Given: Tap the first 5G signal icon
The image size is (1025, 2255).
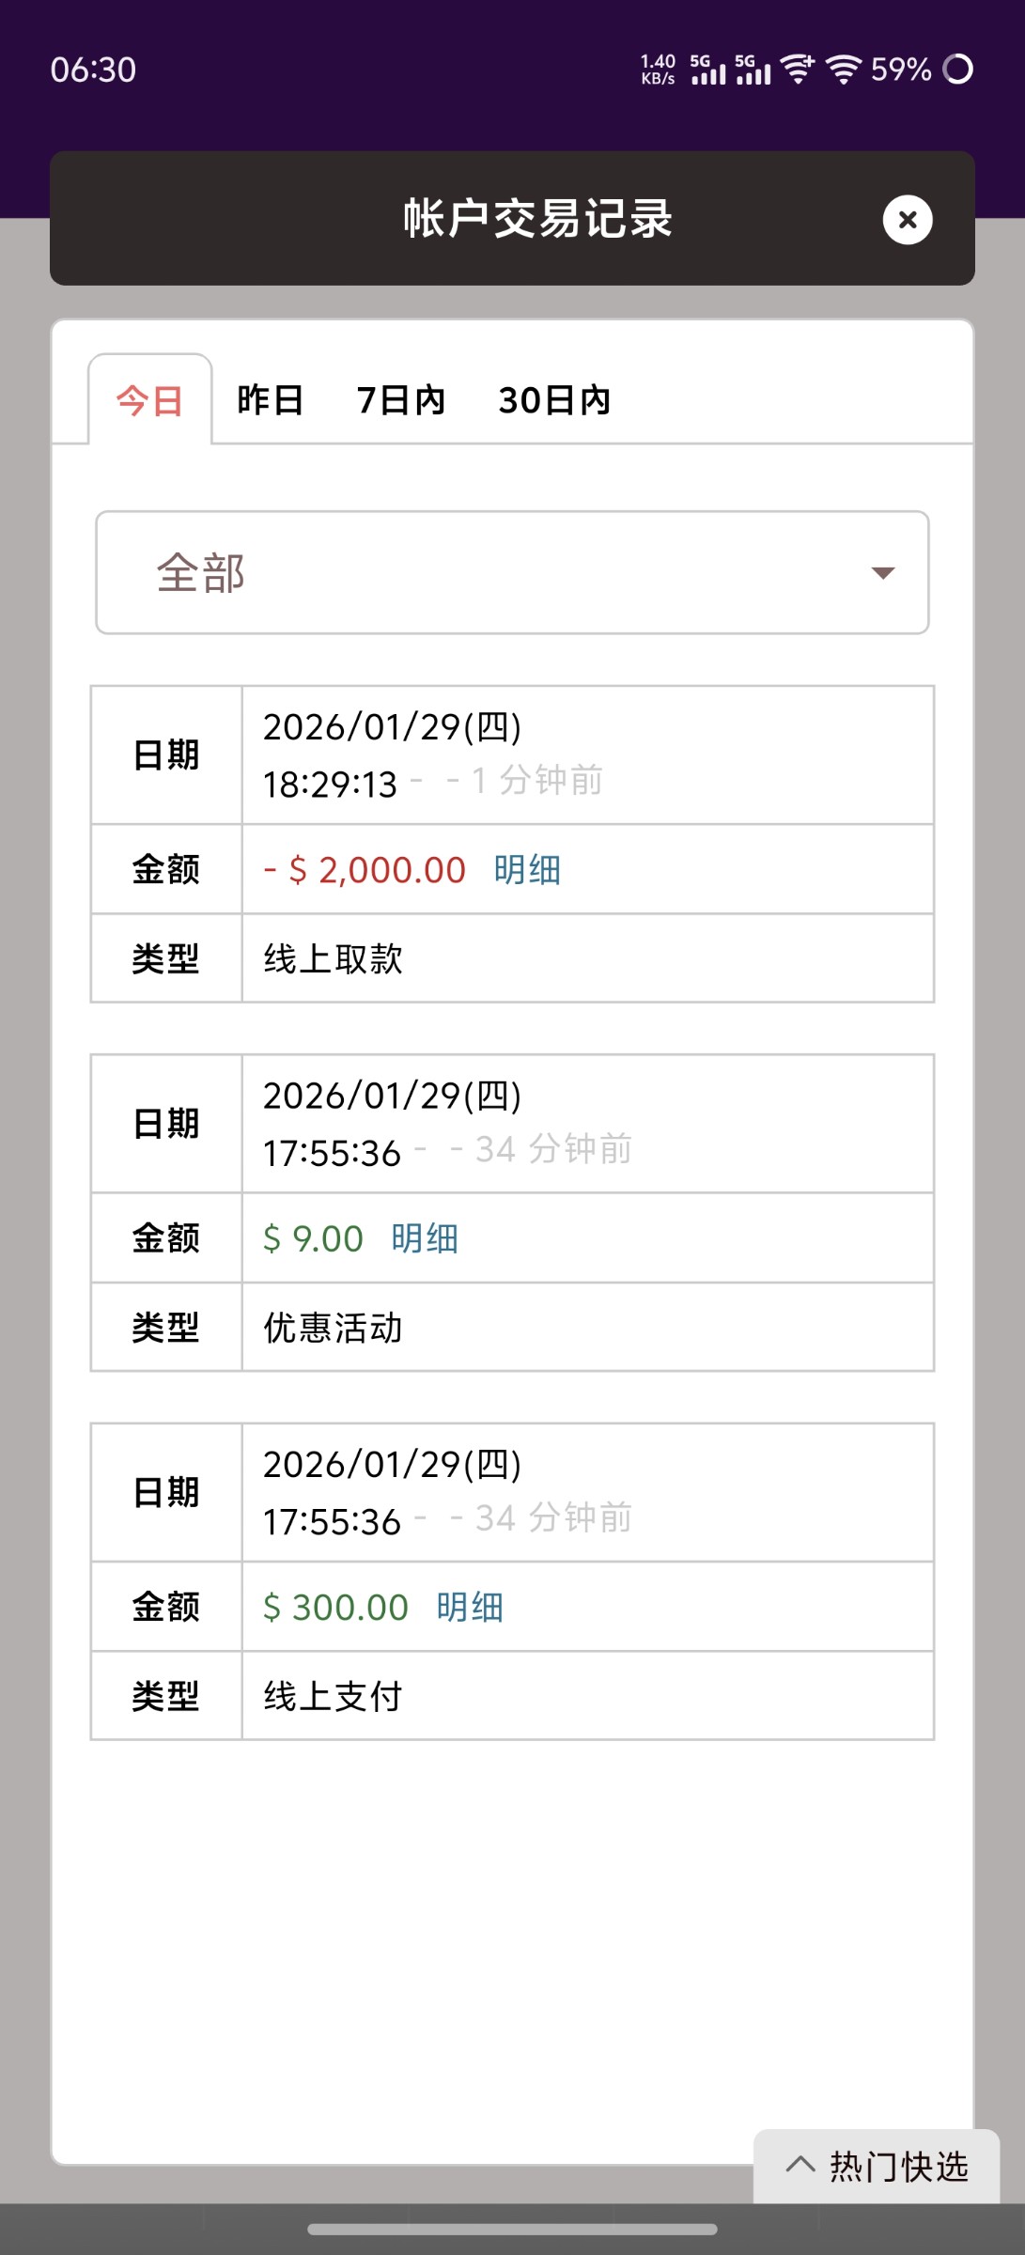Looking at the screenshot, I should [708, 70].
